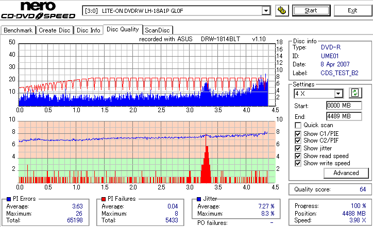
Task: Click the PO failures label
Action: point(212,223)
